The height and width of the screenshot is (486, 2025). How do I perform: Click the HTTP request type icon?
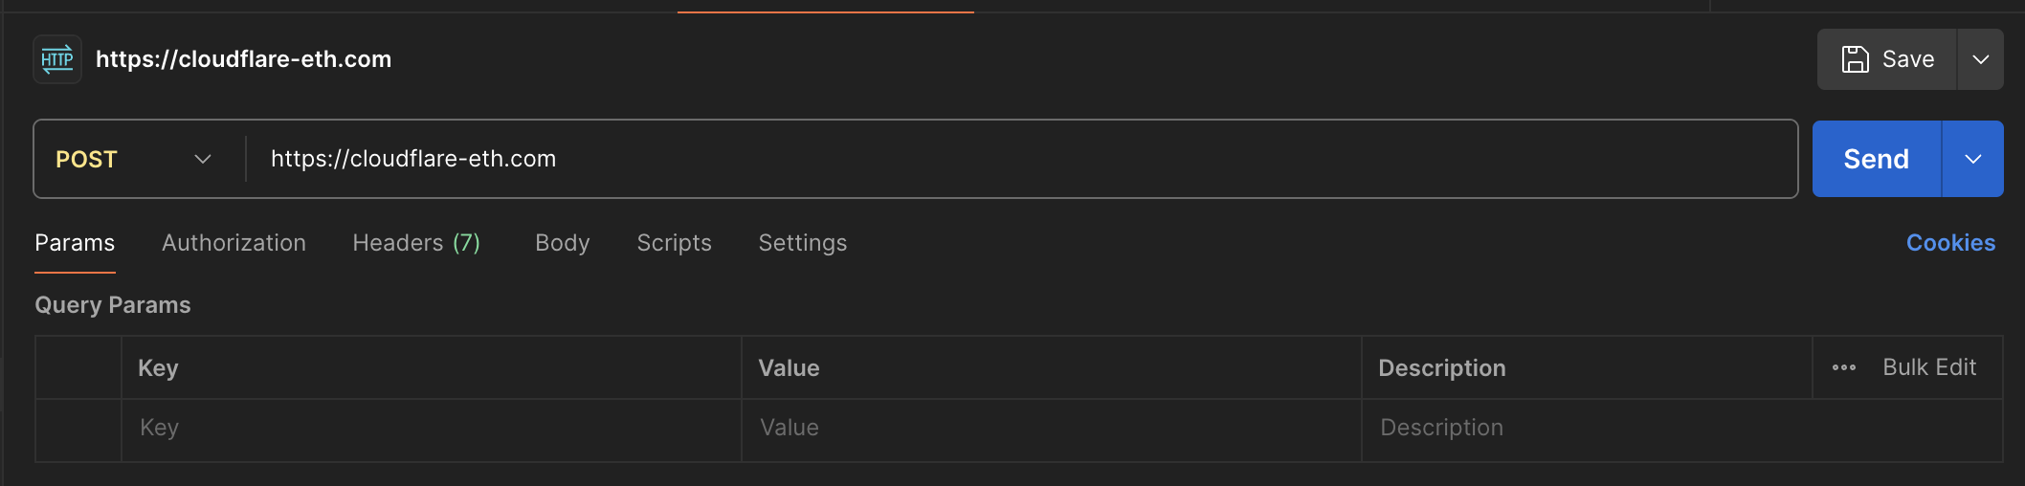click(57, 59)
